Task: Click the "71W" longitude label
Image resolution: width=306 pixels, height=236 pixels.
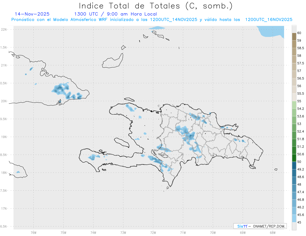Action: pos(183,232)
